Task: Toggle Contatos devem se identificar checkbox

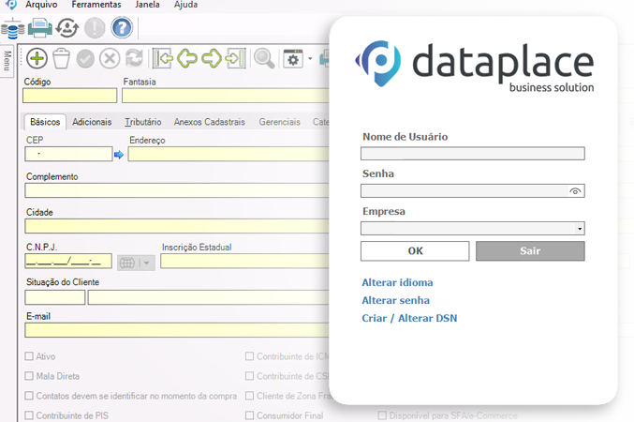Action: (29, 396)
